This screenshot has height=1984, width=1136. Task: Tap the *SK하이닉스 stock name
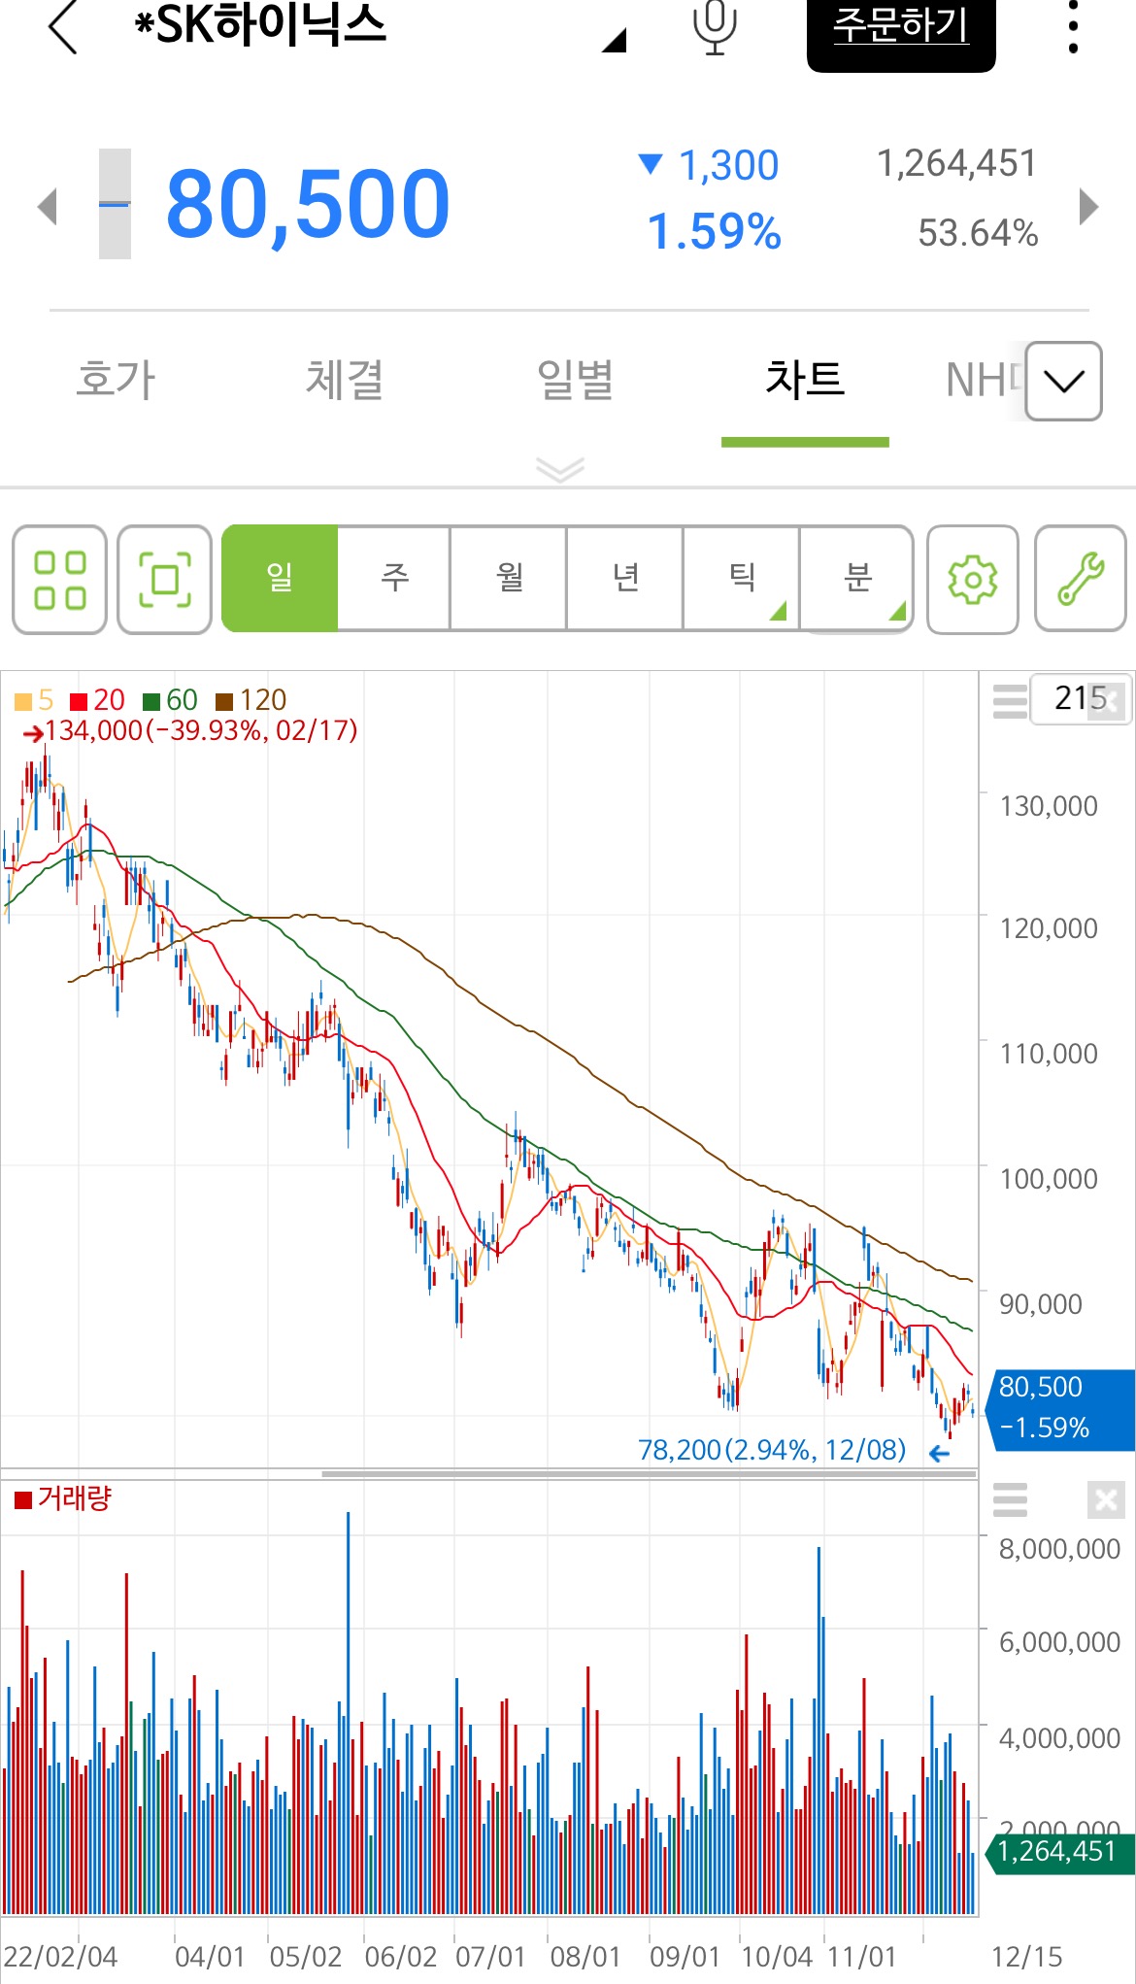pyautogui.click(x=260, y=25)
